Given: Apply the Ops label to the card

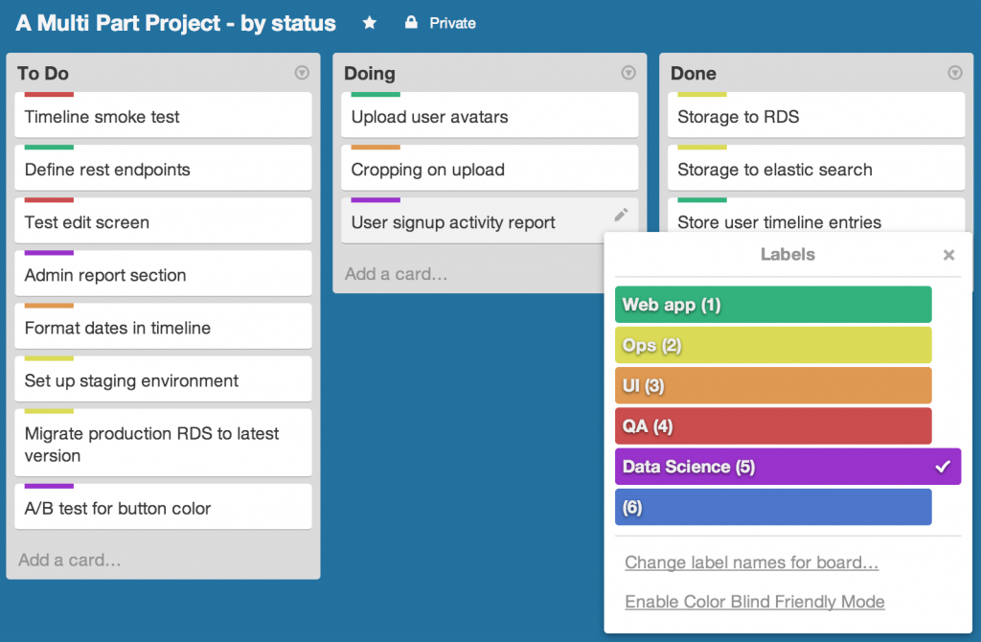Looking at the screenshot, I should click(x=773, y=345).
